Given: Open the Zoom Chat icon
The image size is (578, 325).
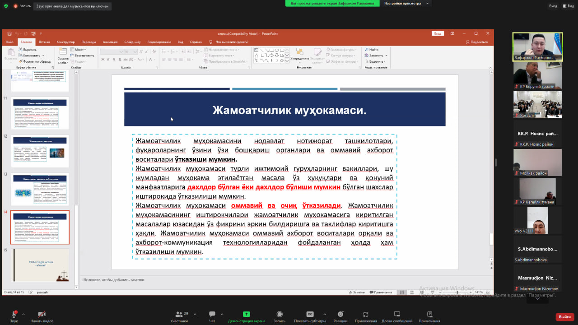Looking at the screenshot, I should [x=212, y=315].
